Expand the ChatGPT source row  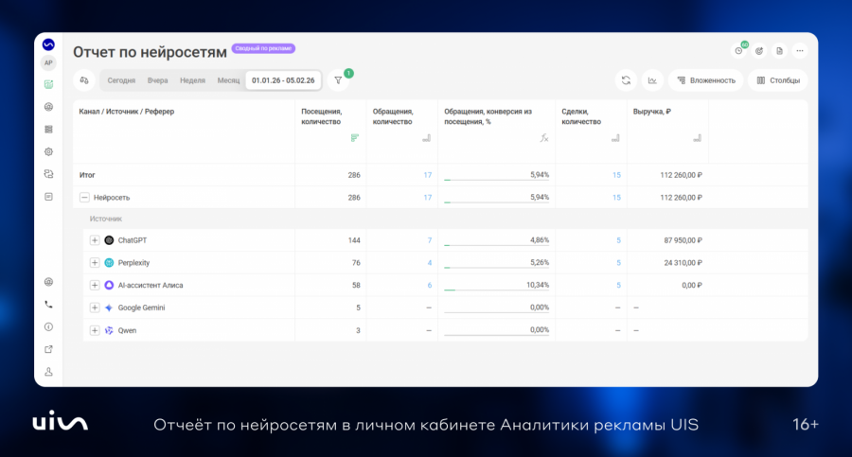coord(95,240)
